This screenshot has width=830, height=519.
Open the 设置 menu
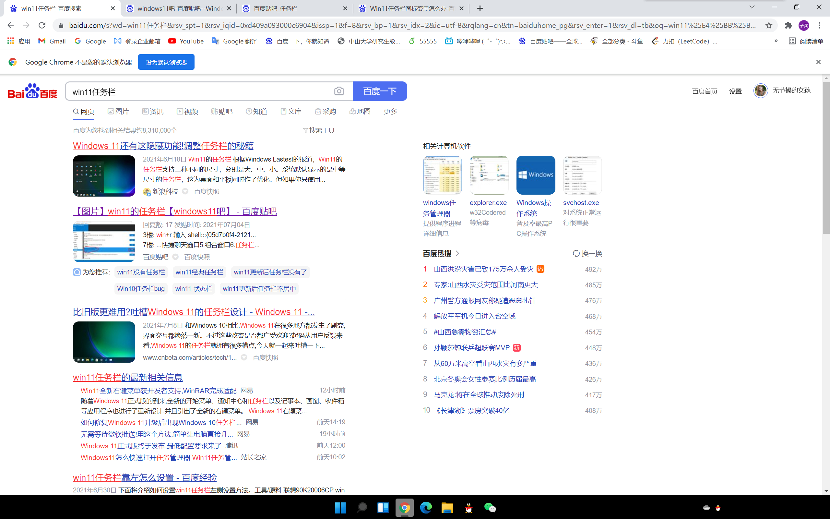point(735,91)
